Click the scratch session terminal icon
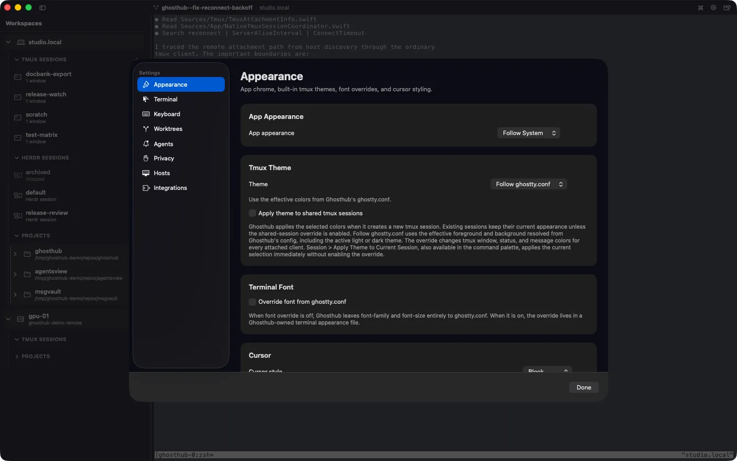The image size is (737, 461). 18,118
